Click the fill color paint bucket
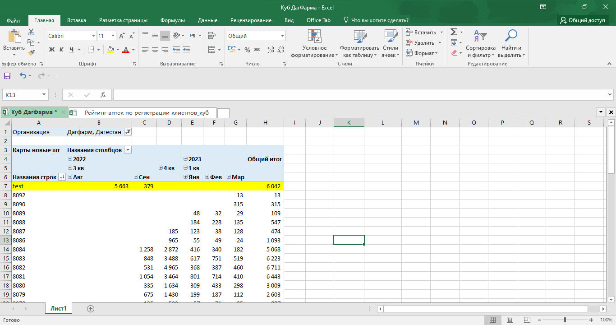Image resolution: width=616 pixels, height=325 pixels. click(111, 50)
